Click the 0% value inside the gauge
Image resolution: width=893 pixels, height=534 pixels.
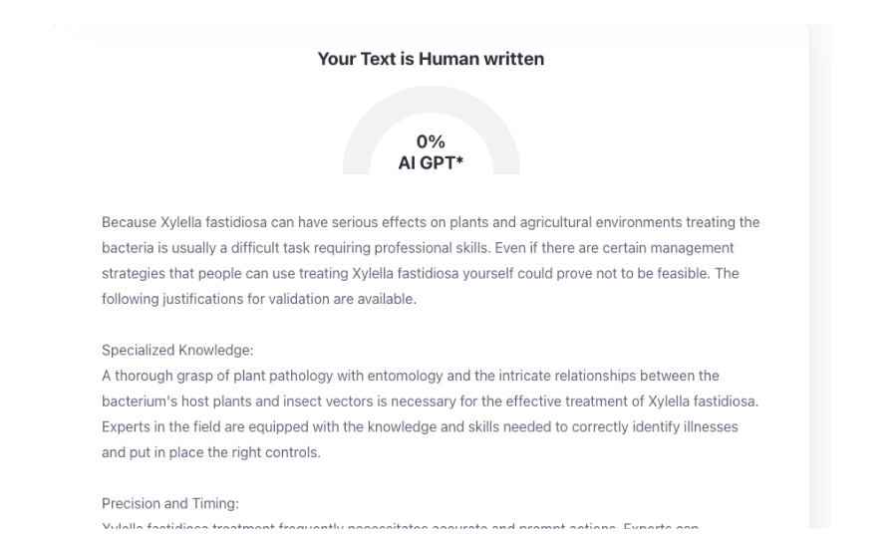tap(431, 142)
